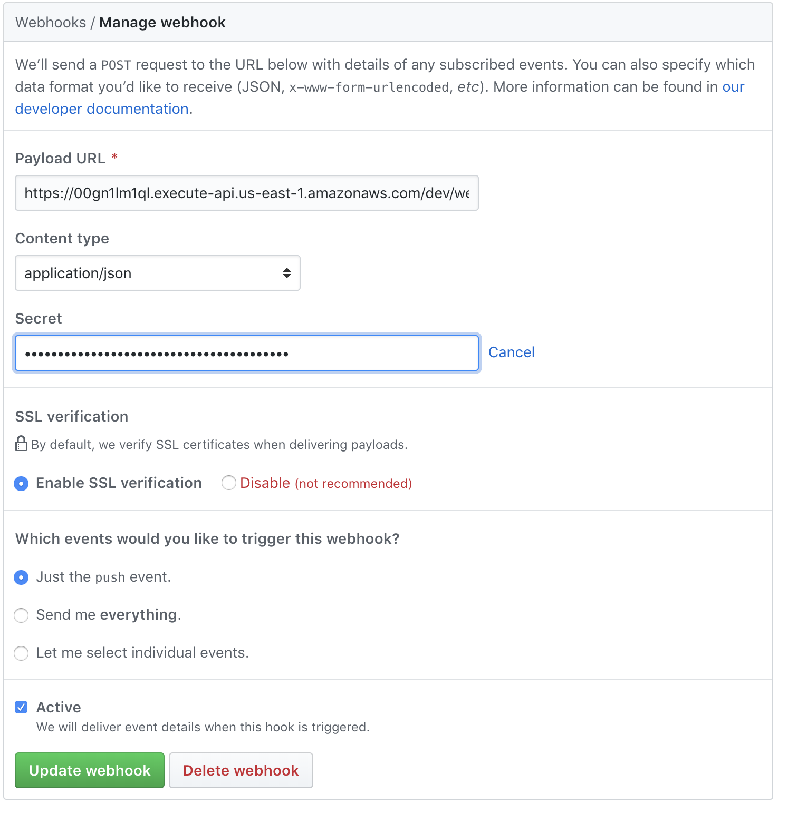Click the Active label text

pyautogui.click(x=59, y=707)
